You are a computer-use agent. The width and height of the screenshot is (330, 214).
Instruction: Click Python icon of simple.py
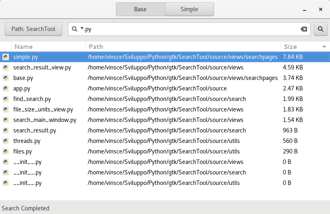[6, 57]
